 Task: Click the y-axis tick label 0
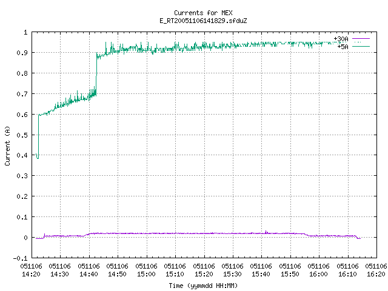25,238
